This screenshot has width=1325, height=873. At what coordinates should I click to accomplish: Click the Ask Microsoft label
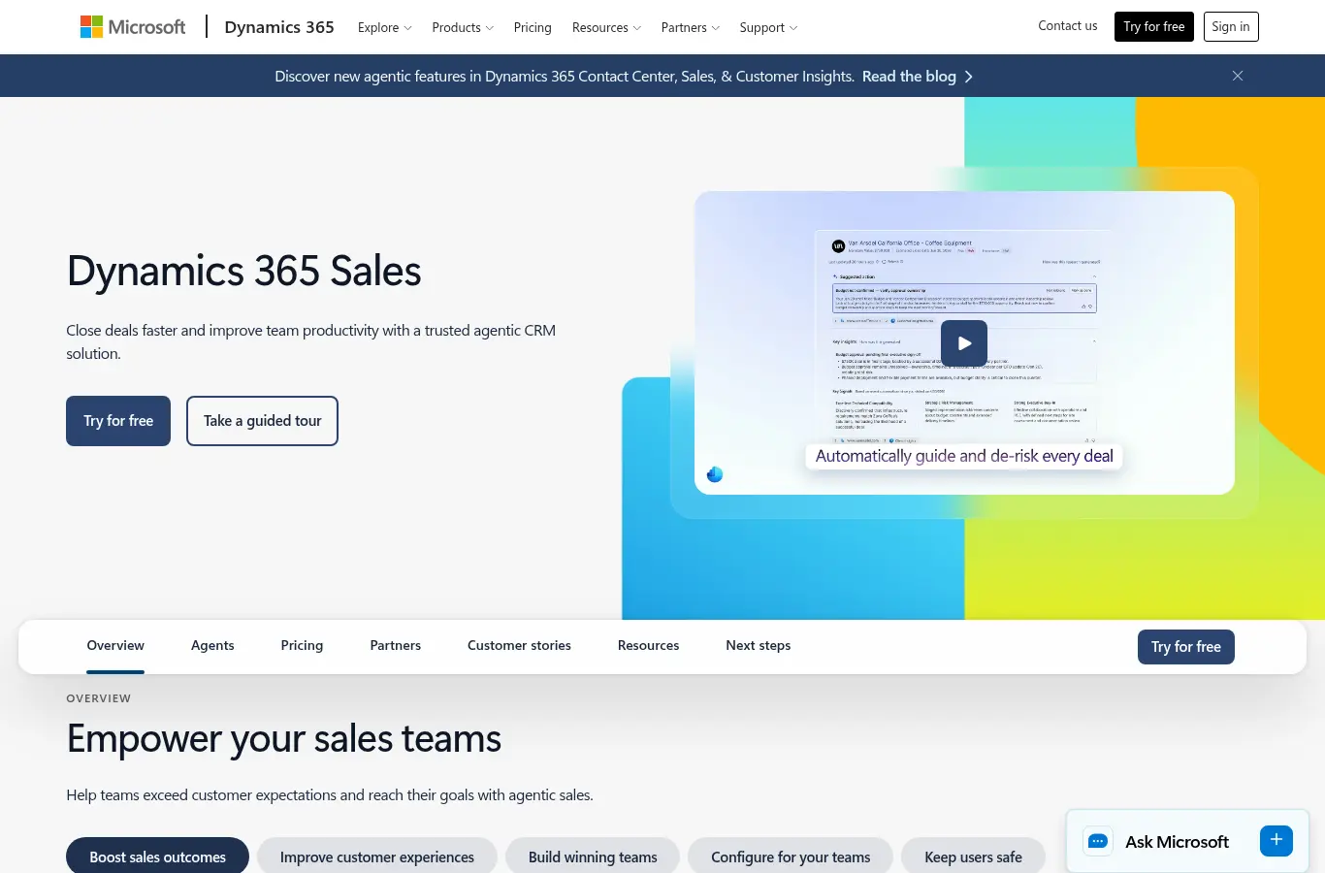pos(1177,842)
